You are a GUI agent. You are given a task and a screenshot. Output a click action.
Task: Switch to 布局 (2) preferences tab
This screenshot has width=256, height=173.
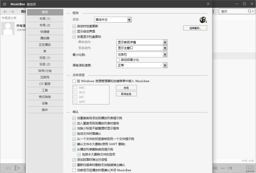point(45,25)
